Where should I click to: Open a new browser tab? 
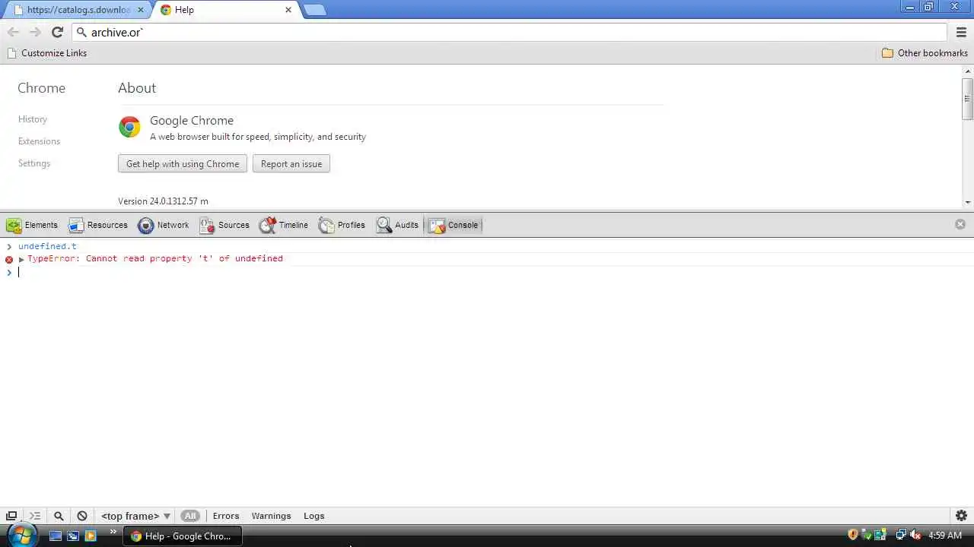(314, 10)
